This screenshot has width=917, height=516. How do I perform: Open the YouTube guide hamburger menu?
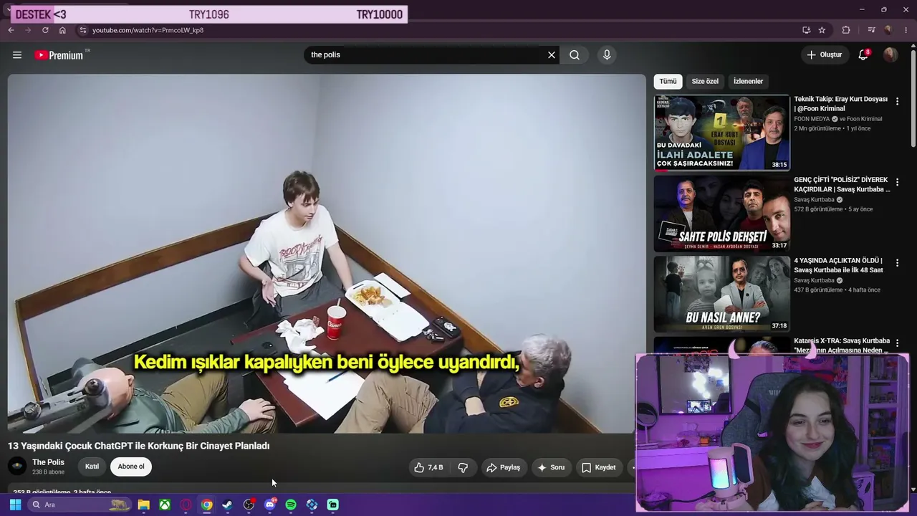(x=17, y=55)
